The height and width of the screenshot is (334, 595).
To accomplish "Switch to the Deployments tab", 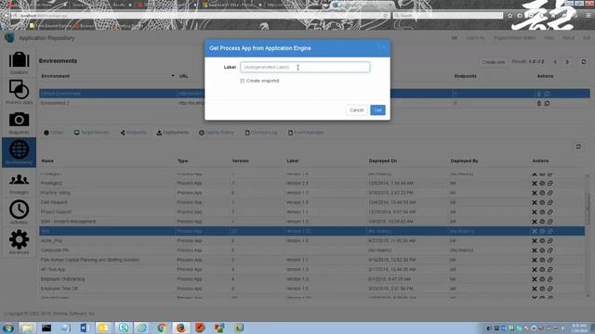I will click(x=173, y=133).
